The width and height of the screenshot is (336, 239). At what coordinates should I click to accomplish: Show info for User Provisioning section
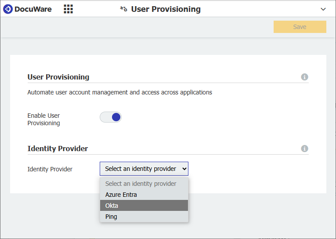[x=304, y=77]
